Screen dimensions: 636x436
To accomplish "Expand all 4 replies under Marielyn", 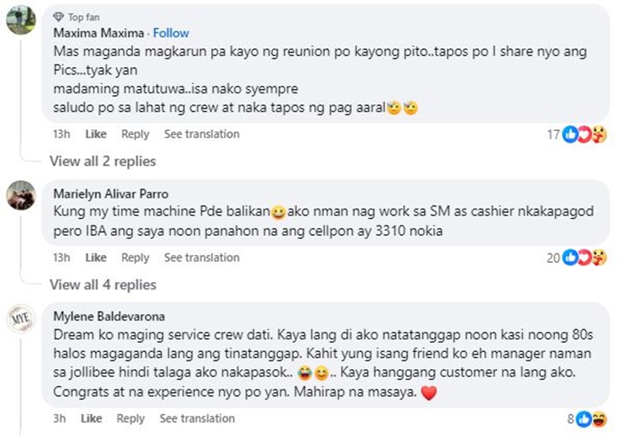I will [103, 285].
